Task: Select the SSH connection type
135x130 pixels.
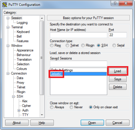Action: tap(98, 45)
